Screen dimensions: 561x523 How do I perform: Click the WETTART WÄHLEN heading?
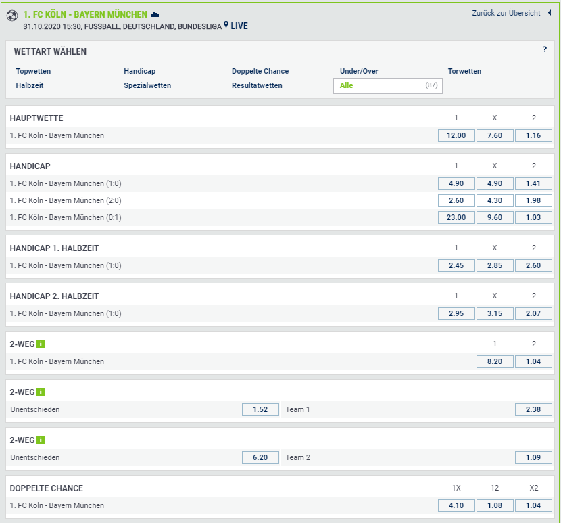point(50,51)
